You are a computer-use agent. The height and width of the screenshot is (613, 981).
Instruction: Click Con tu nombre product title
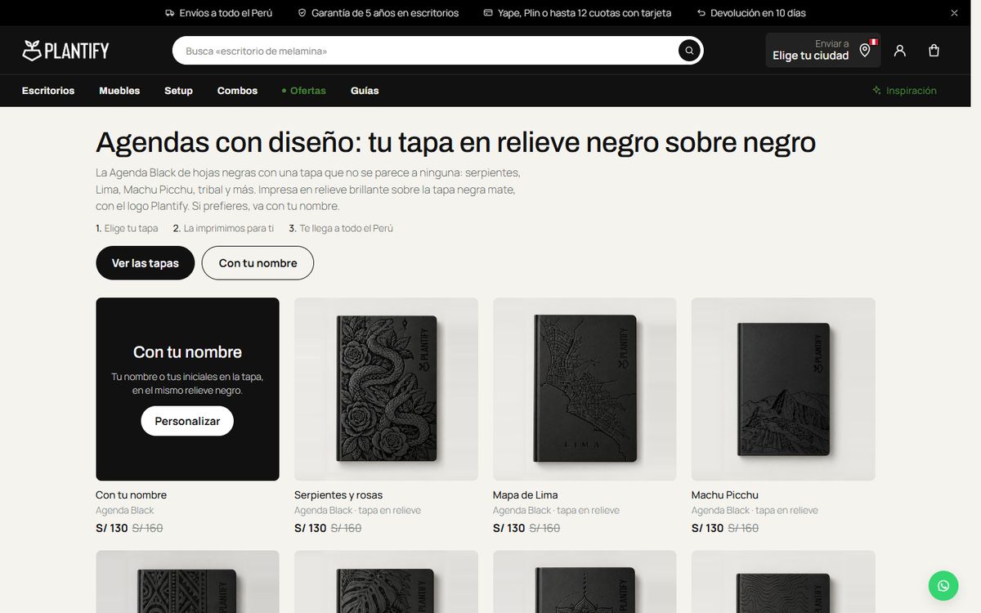131,494
